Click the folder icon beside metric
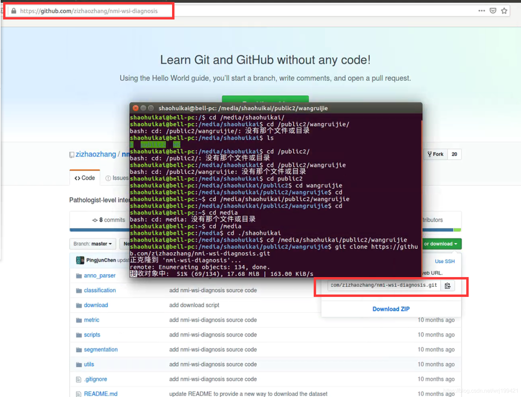This screenshot has height=397, width=521. [x=79, y=320]
